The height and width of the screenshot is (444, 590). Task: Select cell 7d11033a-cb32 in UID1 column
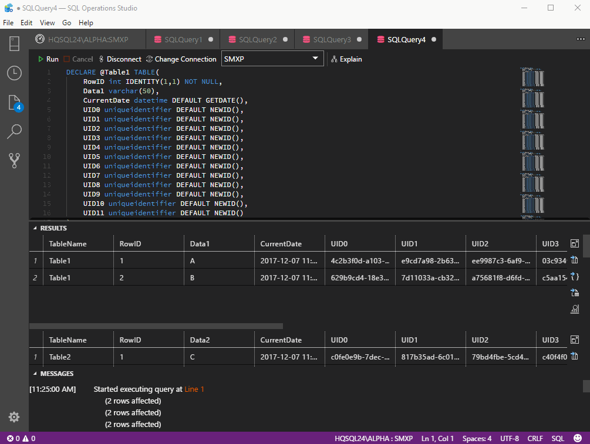(430, 278)
